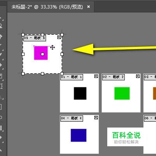Select the magenta square on artboard 05
Image resolution: width=156 pixels, height=156 pixels.
click(x=41, y=53)
